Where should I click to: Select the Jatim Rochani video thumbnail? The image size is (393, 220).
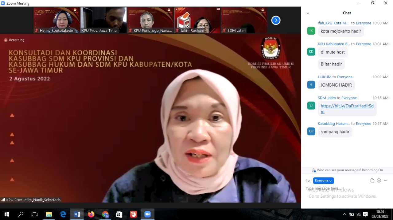[197, 20]
